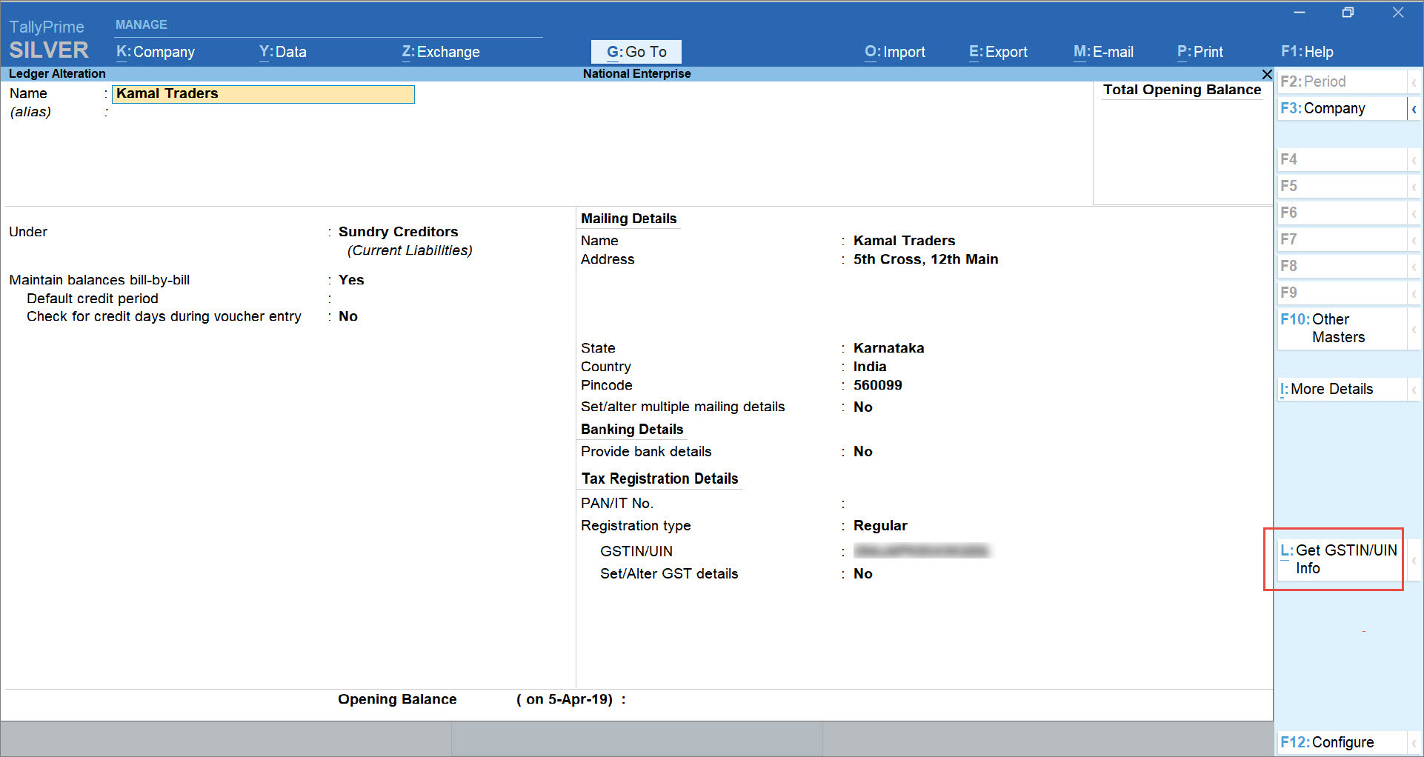Image resolution: width=1424 pixels, height=757 pixels.
Task: Click the G: Go To button
Action: click(636, 52)
